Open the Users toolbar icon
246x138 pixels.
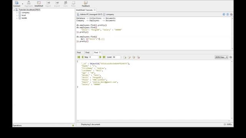tap(65, 4)
